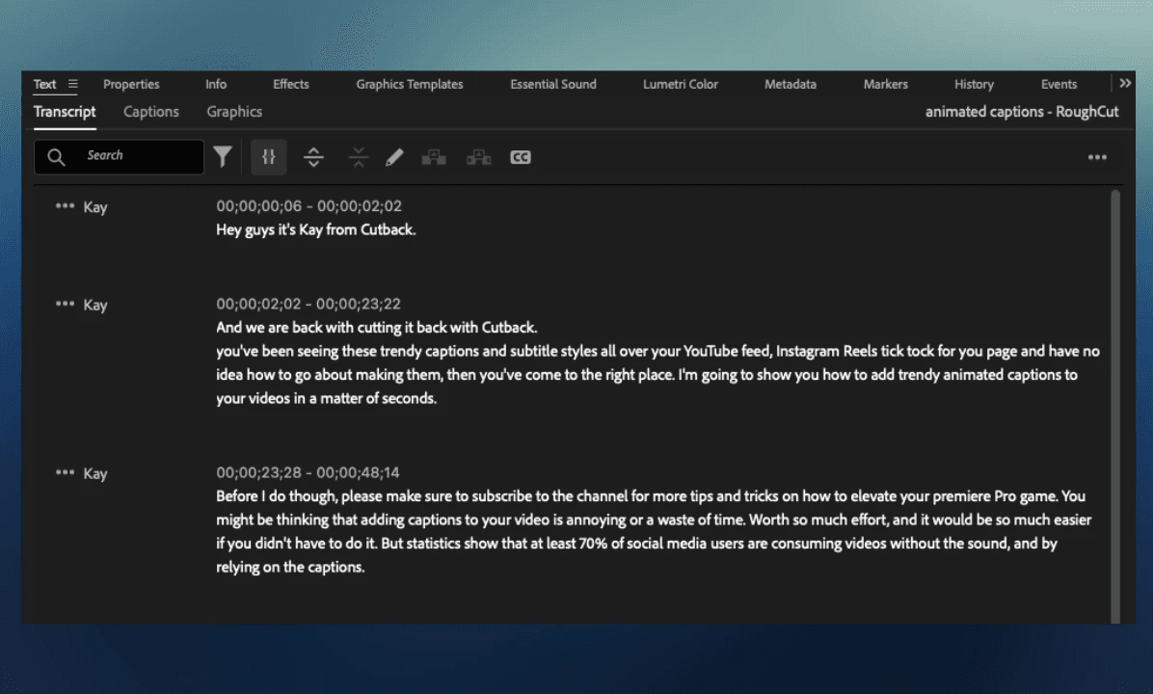Switch to the Properties tab
This screenshot has height=694, width=1153.
coord(131,84)
